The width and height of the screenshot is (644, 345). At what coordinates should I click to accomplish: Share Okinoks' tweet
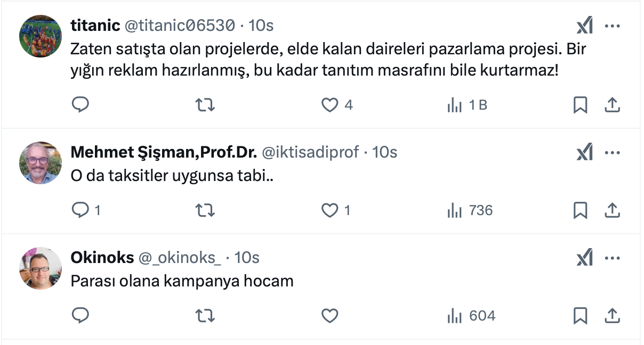[613, 316]
